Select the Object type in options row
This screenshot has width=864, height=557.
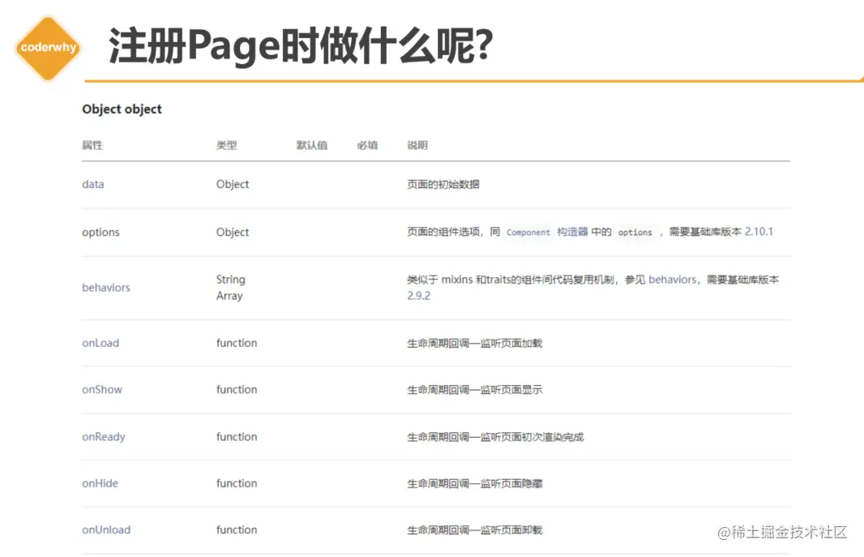(x=232, y=232)
